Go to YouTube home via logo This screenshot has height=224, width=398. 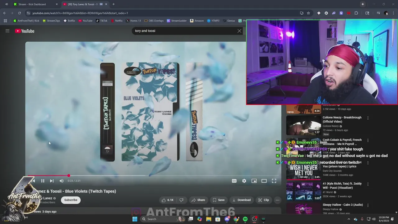(25, 31)
